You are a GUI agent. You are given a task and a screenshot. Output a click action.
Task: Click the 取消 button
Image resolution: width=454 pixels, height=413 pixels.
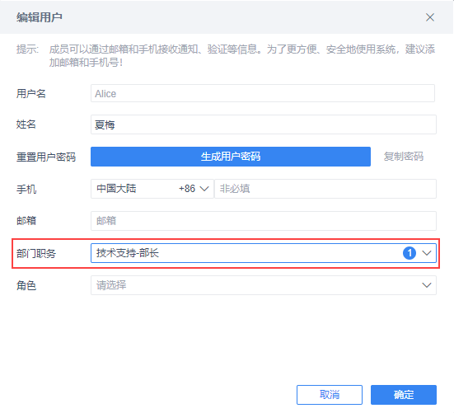pyautogui.click(x=330, y=395)
